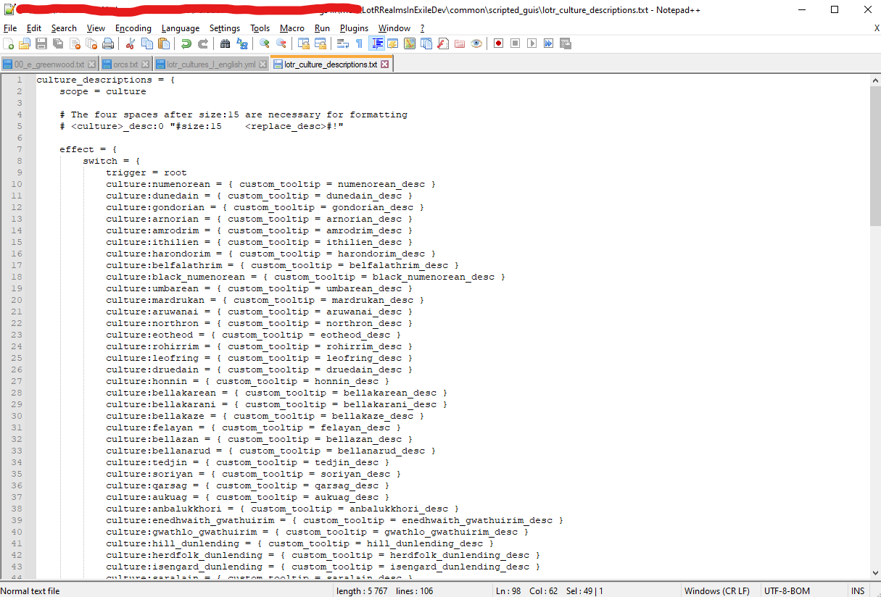Switch to 00_e_greenwood.txt tab
The height and width of the screenshot is (597, 881).
[49, 64]
